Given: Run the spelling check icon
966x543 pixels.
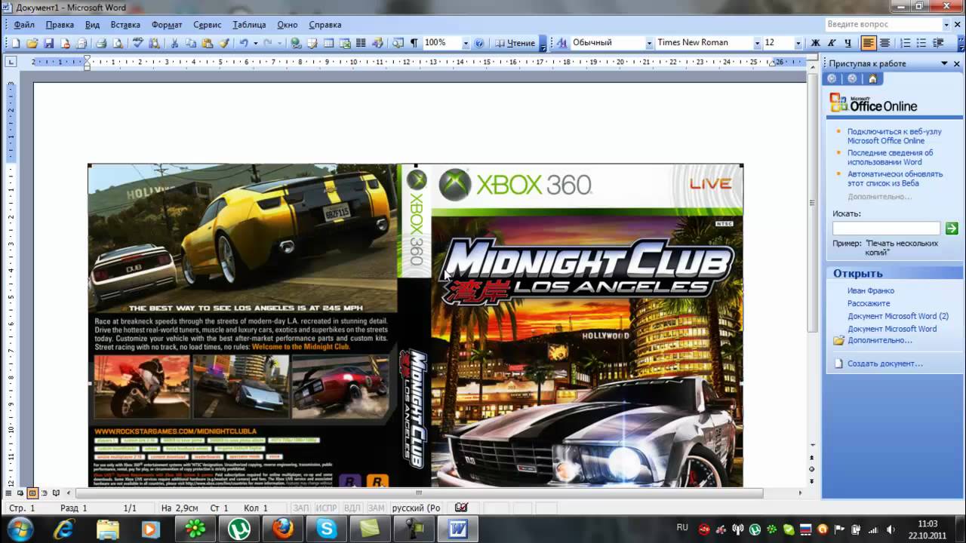Looking at the screenshot, I should click(138, 43).
